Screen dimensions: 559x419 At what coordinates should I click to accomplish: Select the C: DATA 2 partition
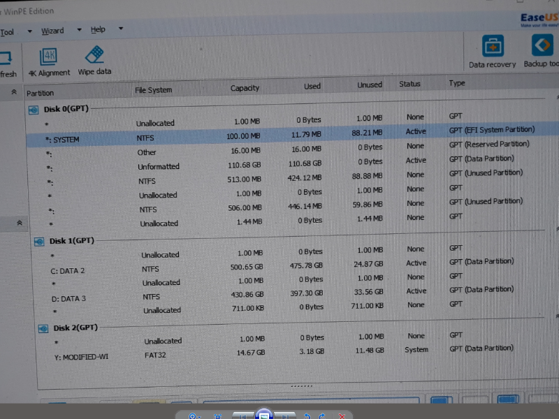tap(68, 271)
